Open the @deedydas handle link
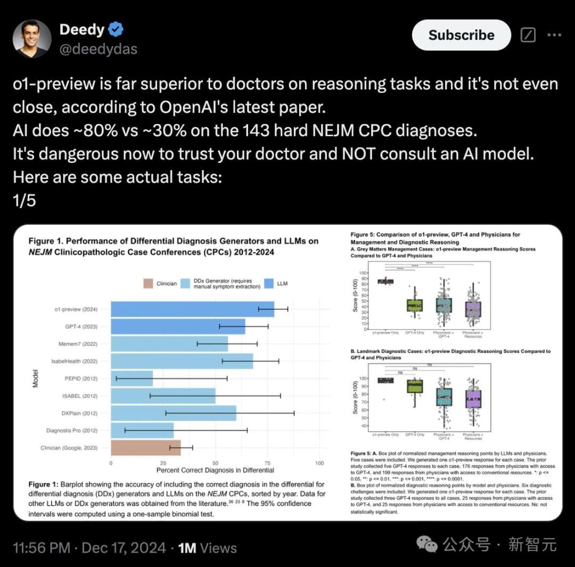Screen dimensions: 575x567 pos(98,49)
